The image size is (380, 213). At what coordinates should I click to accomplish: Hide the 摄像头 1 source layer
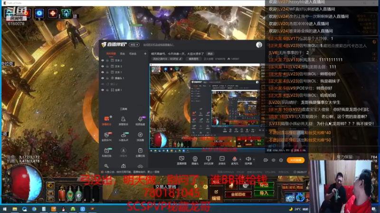(103, 78)
